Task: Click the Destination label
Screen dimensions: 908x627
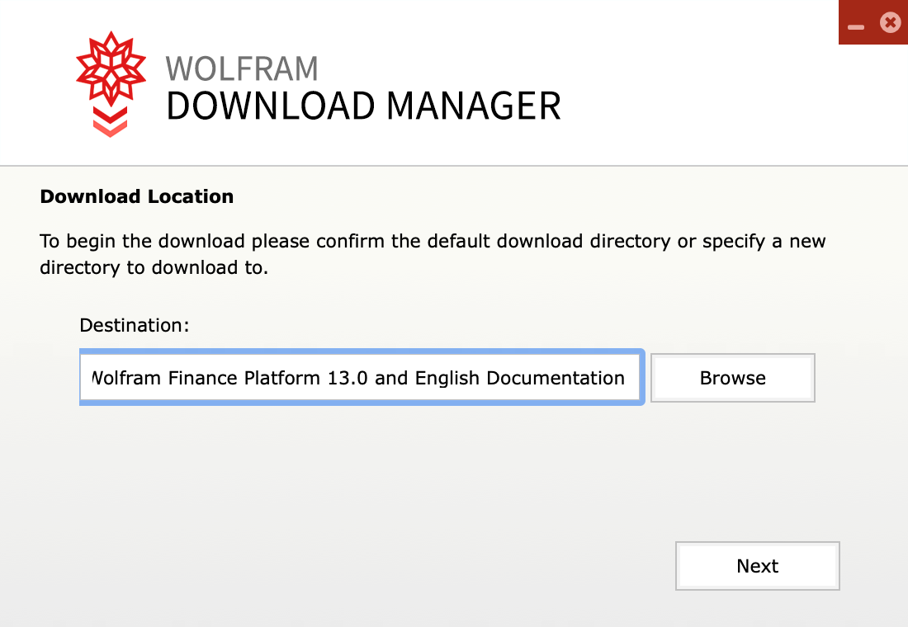Action: 134,325
